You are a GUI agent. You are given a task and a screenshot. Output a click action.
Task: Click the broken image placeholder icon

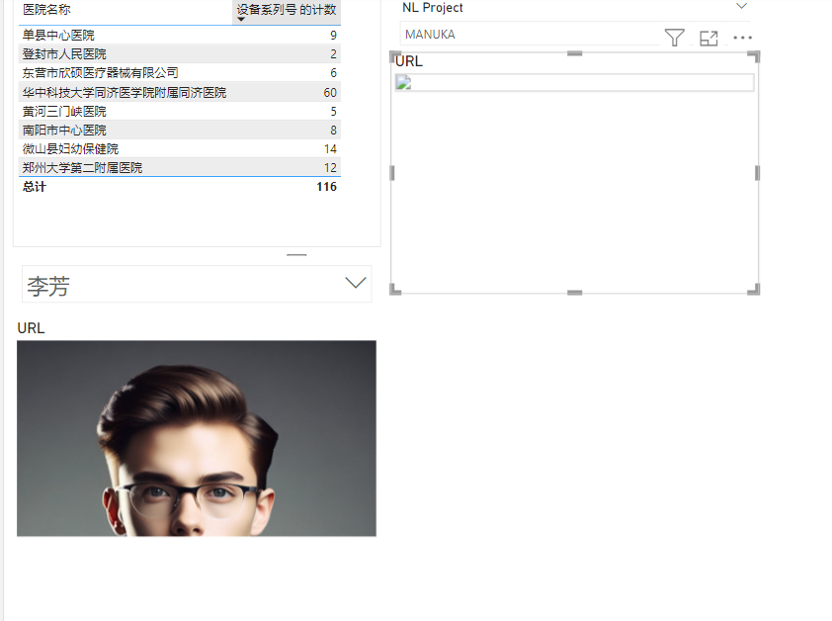404,83
